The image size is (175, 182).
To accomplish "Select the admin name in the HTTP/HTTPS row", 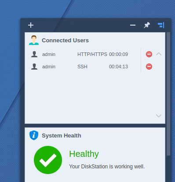I will click(x=49, y=54).
